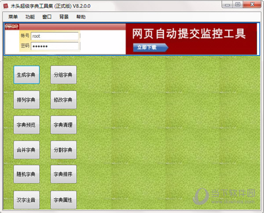Image resolution: width=264 pixels, height=213 pixels.
Task: Click the 立即下载 banner button
Action: click(150, 48)
